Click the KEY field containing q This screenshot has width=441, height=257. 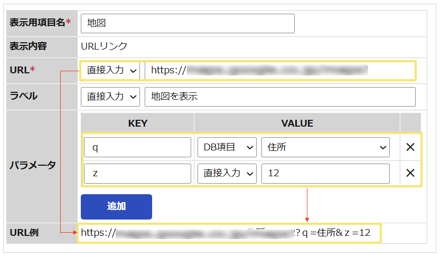137,147
